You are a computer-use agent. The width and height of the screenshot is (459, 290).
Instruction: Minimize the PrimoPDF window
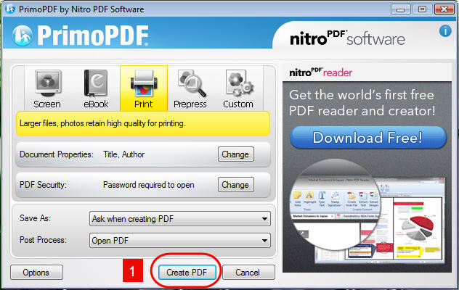400,9
